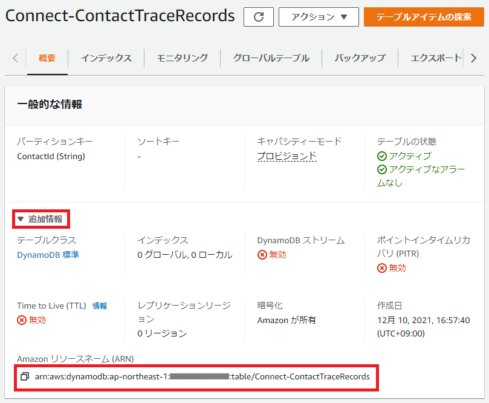489x403 pixels.
Task: Collapse the 追加情報 section
Action: pos(40,219)
